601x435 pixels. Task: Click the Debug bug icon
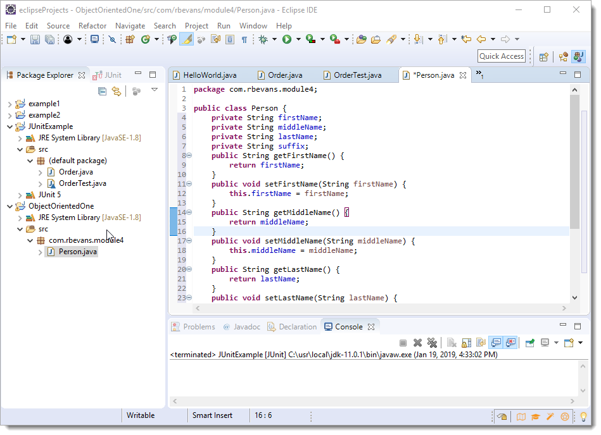click(x=263, y=39)
